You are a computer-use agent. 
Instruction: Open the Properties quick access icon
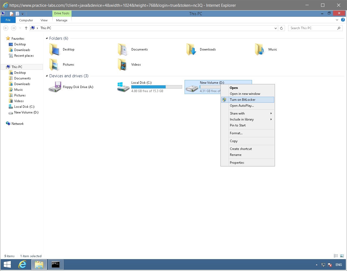(11, 14)
